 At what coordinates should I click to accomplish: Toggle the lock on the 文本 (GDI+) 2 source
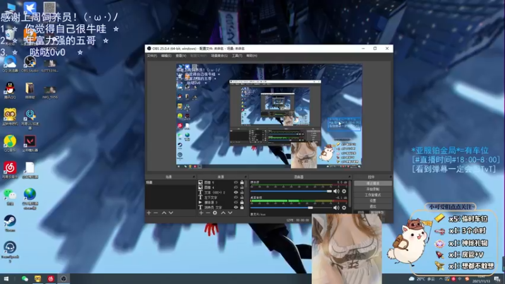coord(242,192)
